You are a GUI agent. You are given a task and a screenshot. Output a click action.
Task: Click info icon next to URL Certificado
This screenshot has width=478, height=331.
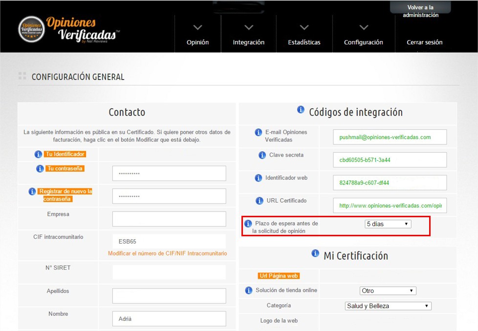coord(260,201)
